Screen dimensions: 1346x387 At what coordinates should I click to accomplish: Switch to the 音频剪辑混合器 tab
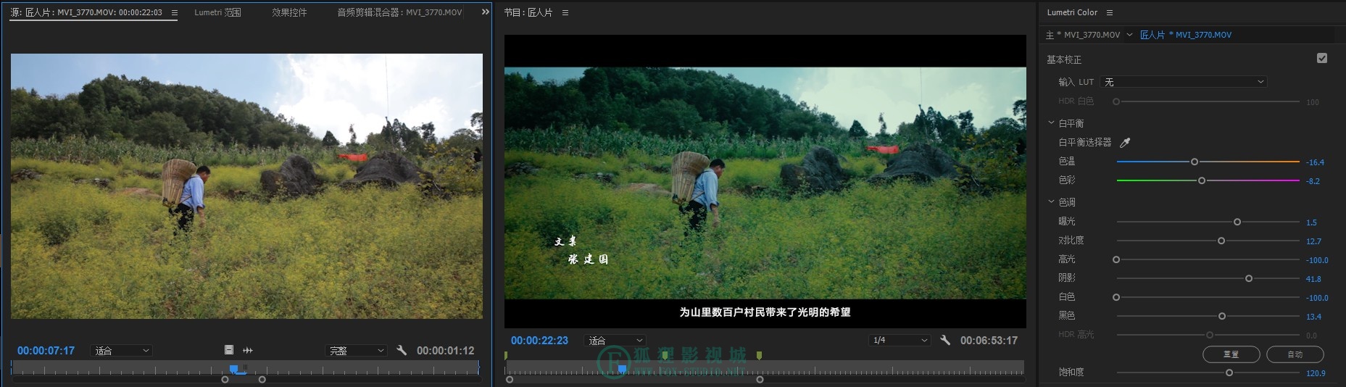[x=399, y=12]
